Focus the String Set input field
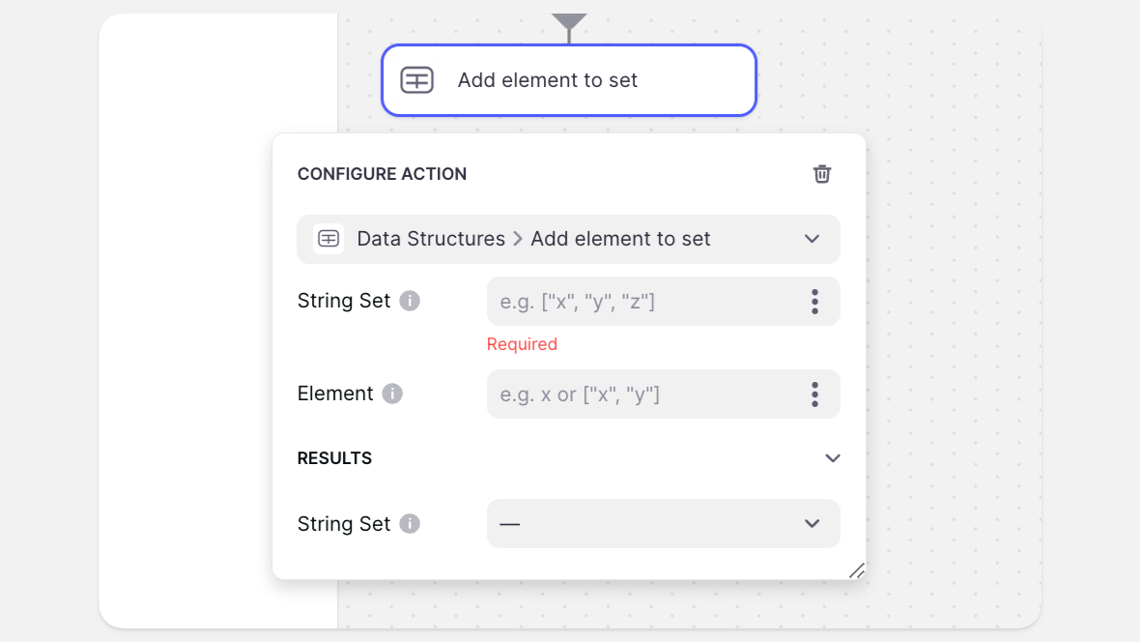Screen dimensions: 1140x642 click(x=643, y=302)
